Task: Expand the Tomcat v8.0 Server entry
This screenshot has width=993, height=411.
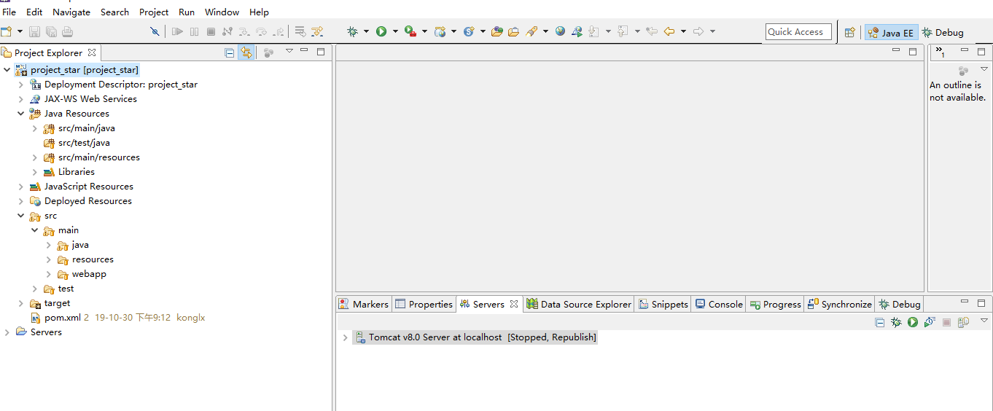Action: tap(345, 337)
